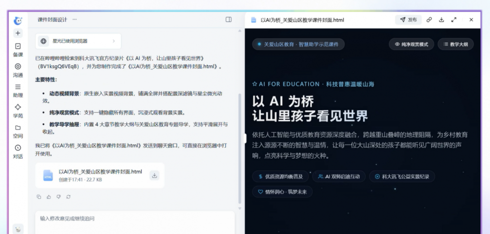The image size is (490, 234).
Task: Click the chat title 课件封面设计
Action: 52,20
